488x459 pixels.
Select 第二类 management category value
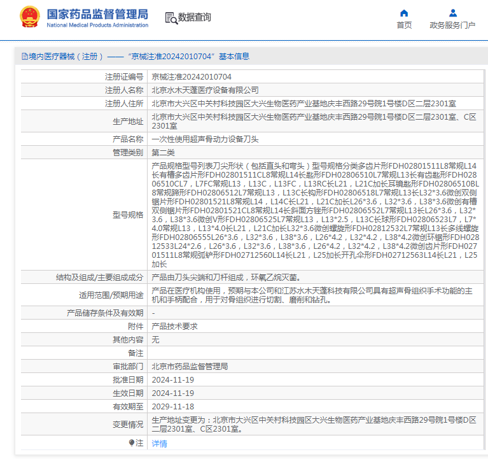[163, 153]
